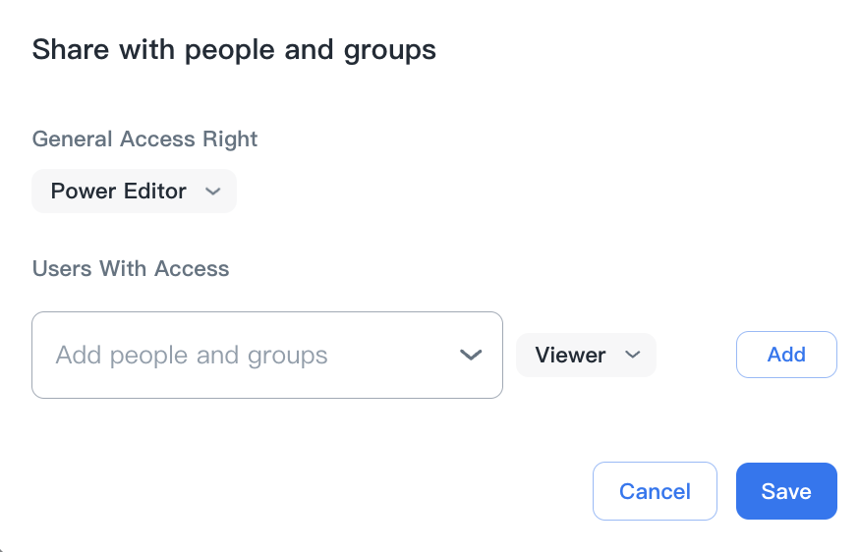This screenshot has width=859, height=552.
Task: Click the arrow in the people field
Action: coord(471,356)
